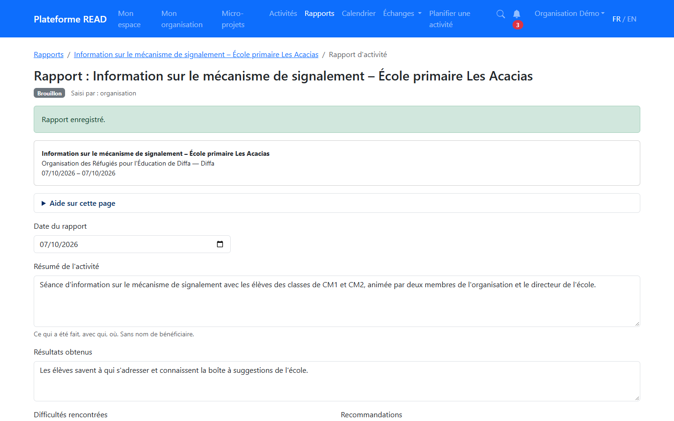Screen dimensions: 674x421
Task: Switch language to FR
Action: 616,19
